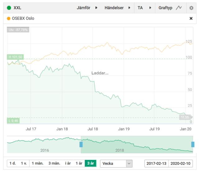Open the Händelser dropdown
Viewport: 199px width, 171px height.
[117, 8]
